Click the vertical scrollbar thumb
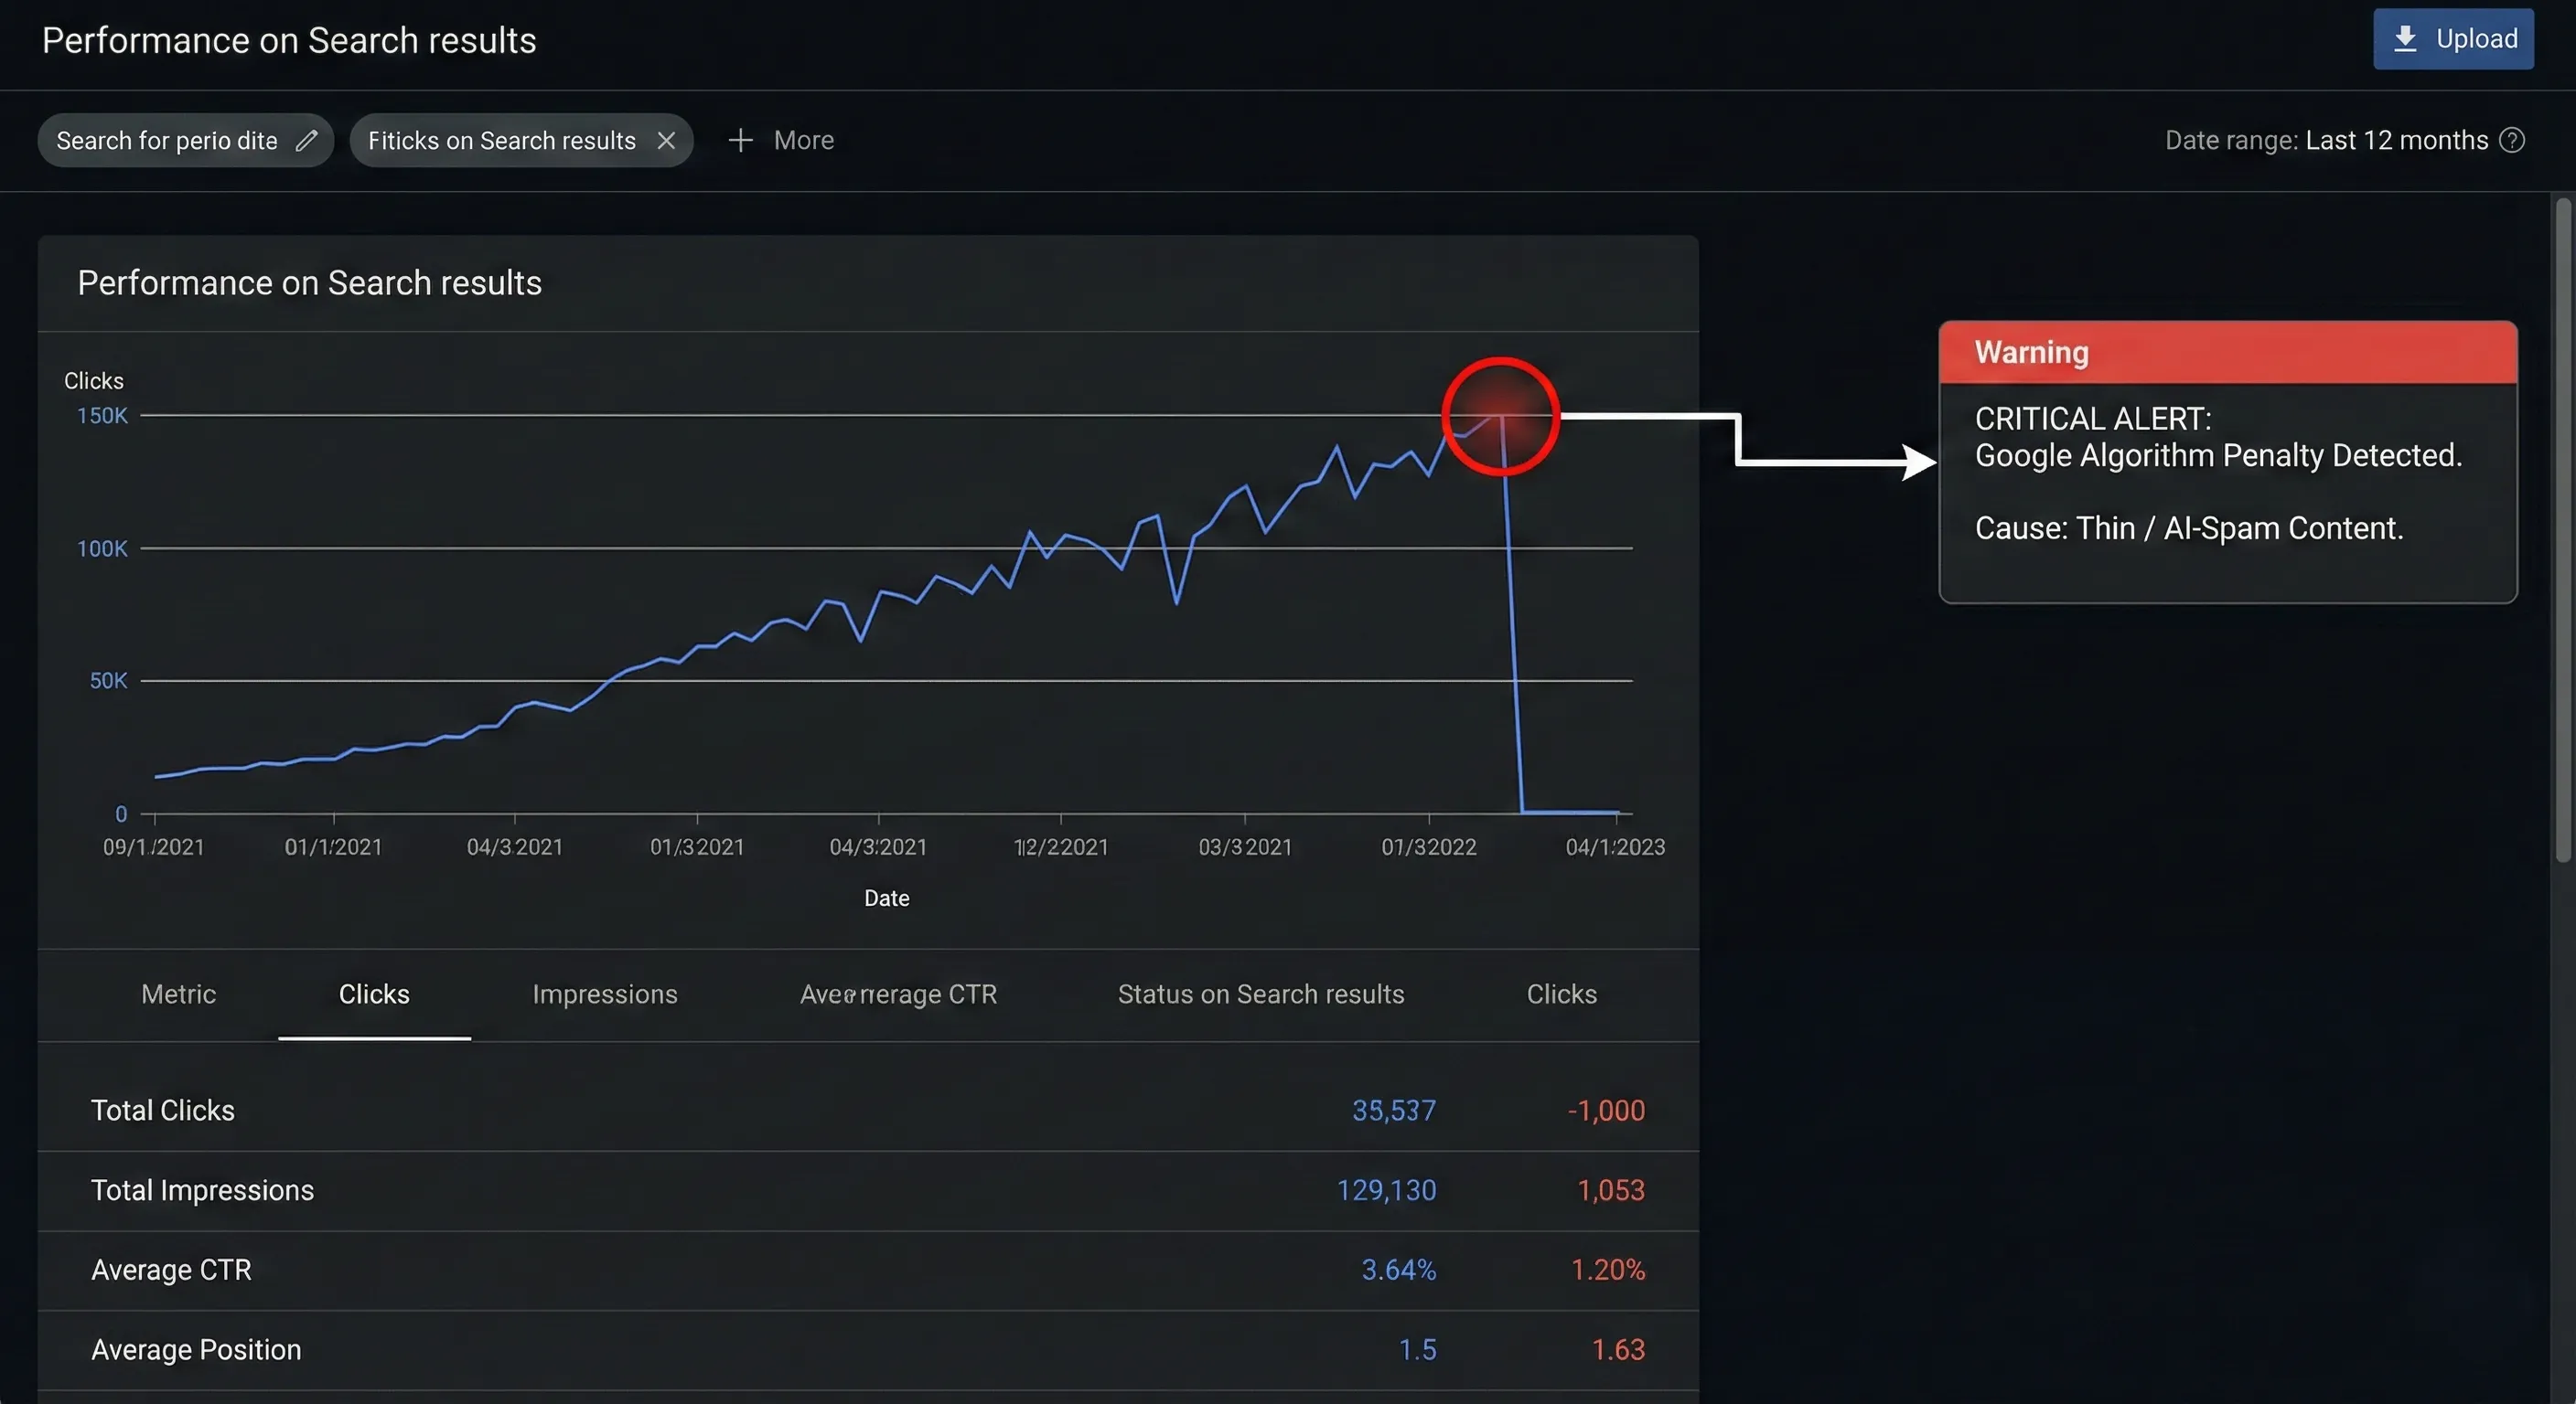This screenshot has width=2576, height=1404. (2562, 529)
